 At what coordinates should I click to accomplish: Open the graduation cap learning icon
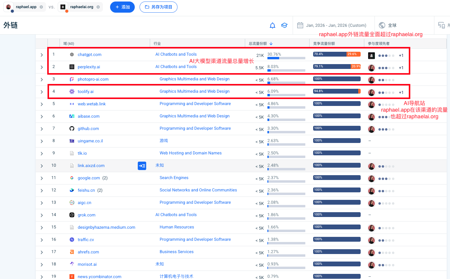pos(284,26)
